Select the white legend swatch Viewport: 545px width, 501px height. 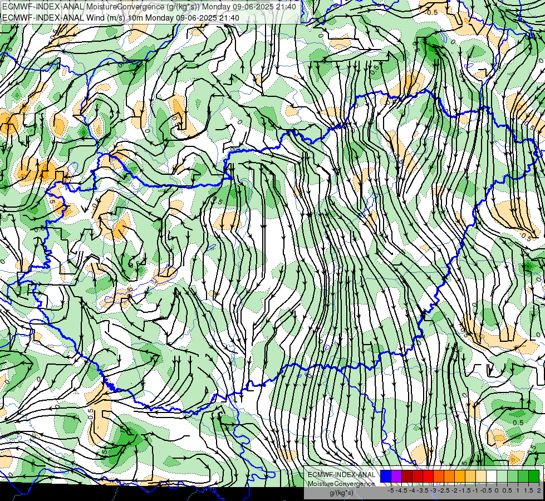tap(492, 476)
